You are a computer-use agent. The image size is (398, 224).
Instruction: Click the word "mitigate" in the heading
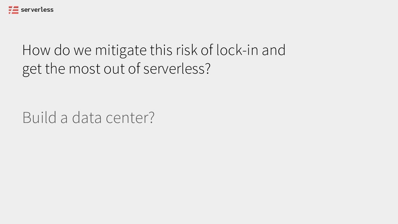coord(121,50)
